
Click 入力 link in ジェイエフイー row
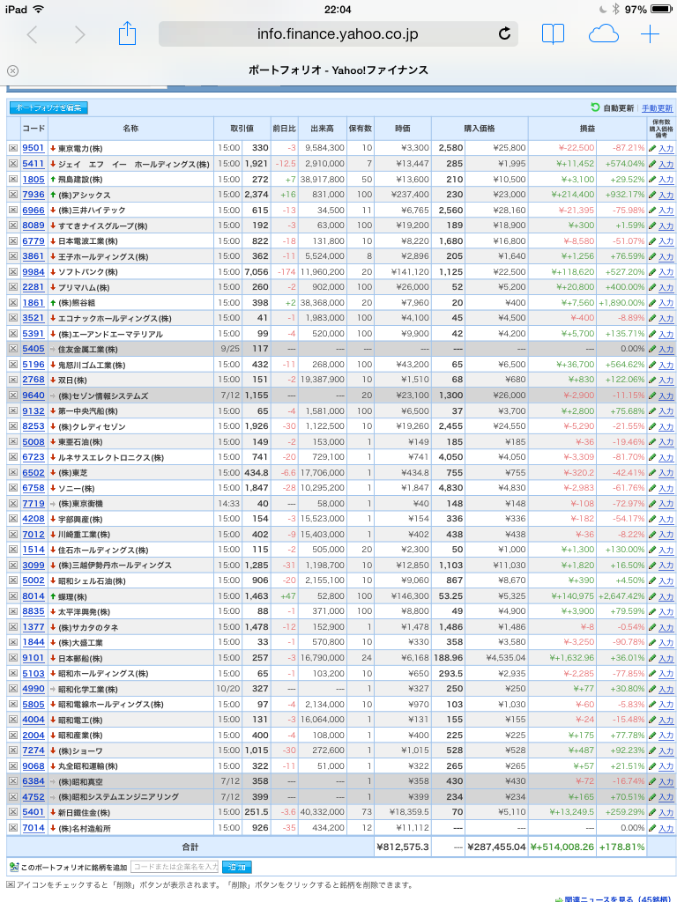tap(666, 165)
